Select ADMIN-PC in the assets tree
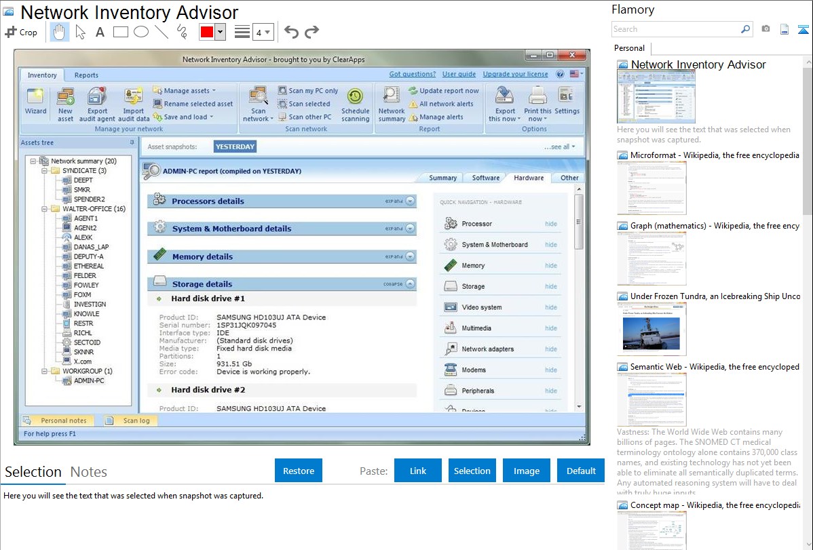Screen dimensions: 813x550 tap(89, 380)
